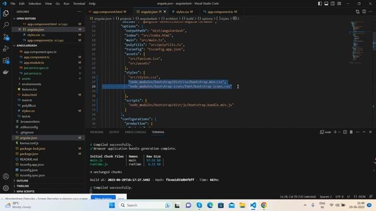Switch to app.component.html editor tab
This screenshot has height=211, width=376.
108,12
